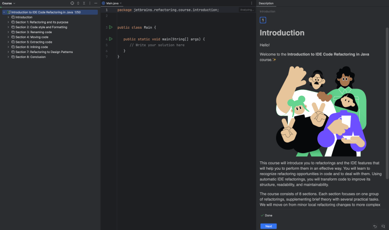Click the Analyzing status indicator in editor

tap(247, 10)
